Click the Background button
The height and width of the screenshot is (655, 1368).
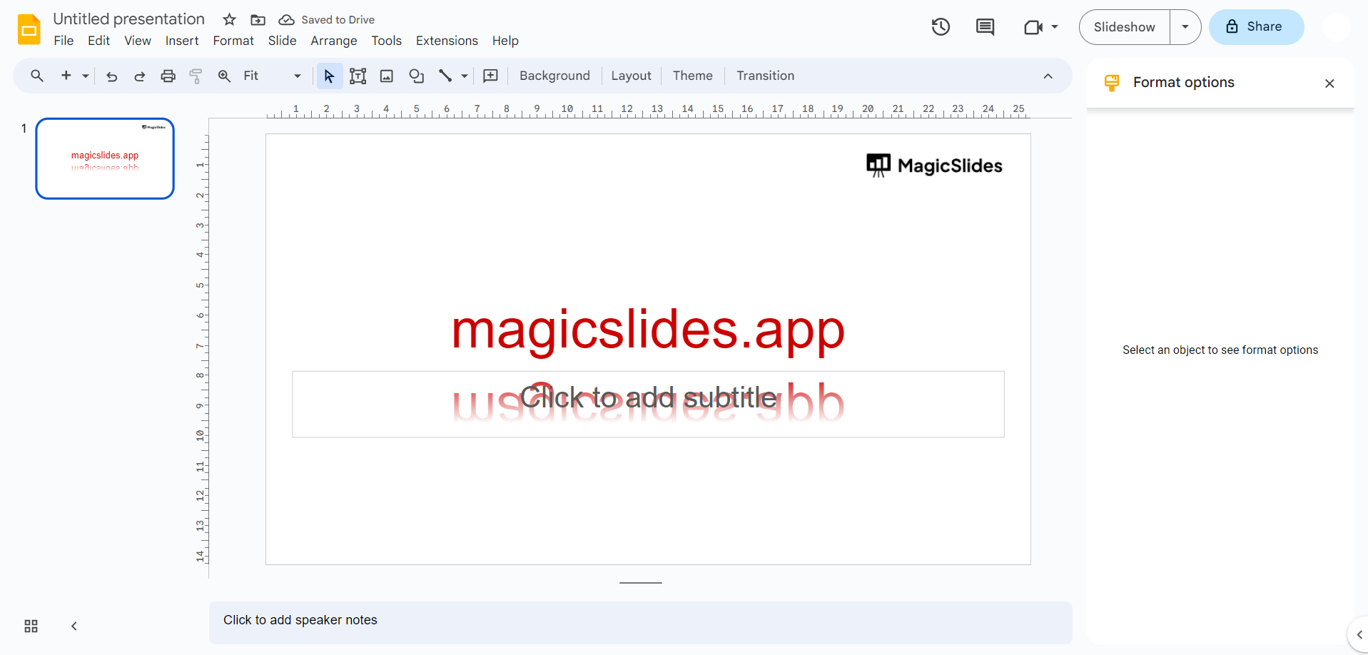click(554, 76)
